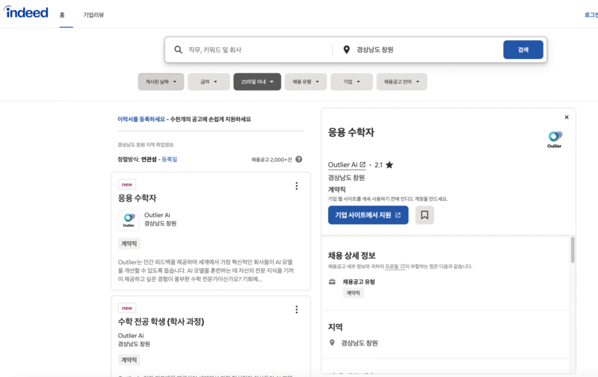Close the job detail panel
598x377 pixels.
[567, 117]
